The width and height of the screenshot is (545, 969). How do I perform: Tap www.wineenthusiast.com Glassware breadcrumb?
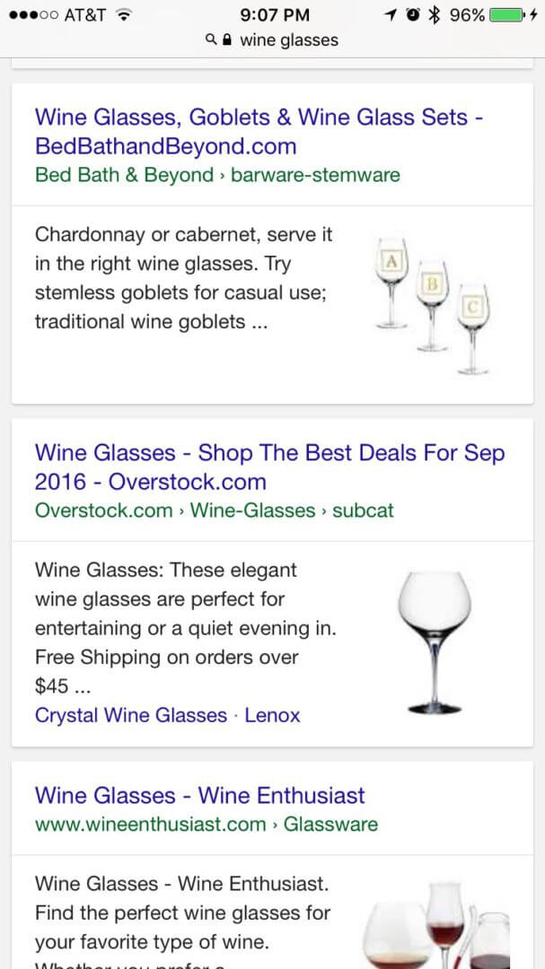click(x=207, y=824)
